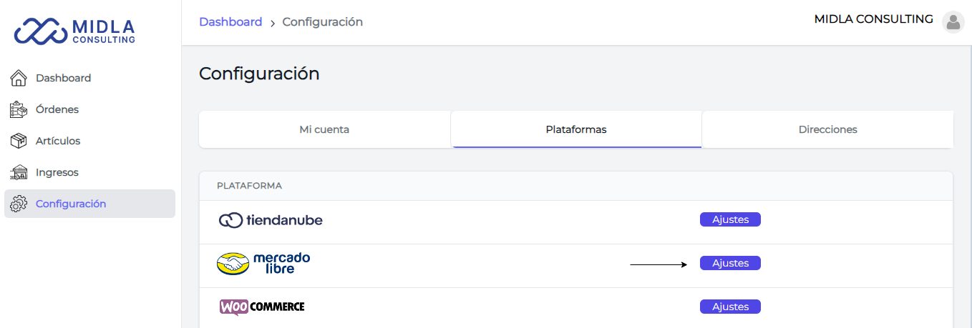Click the MIDLA CONSULTING account name
The image size is (972, 328).
[x=873, y=19]
